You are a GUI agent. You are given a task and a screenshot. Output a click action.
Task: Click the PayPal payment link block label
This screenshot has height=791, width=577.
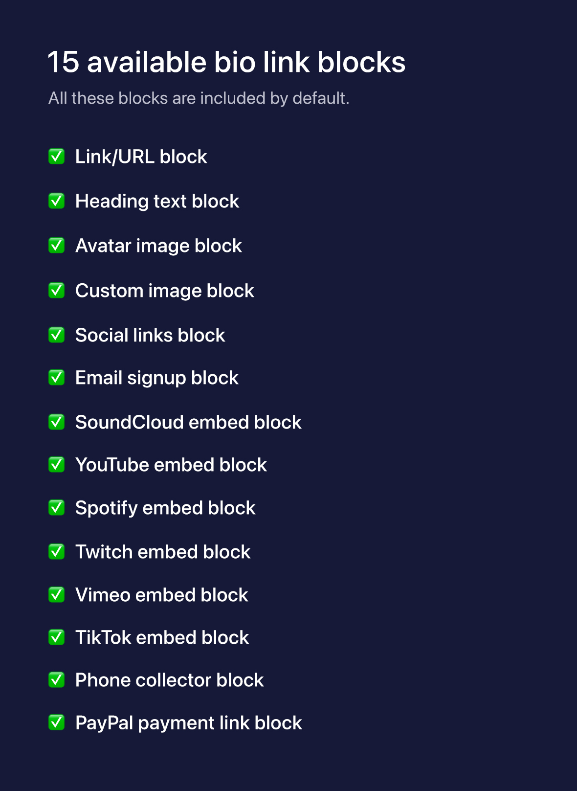click(x=188, y=723)
